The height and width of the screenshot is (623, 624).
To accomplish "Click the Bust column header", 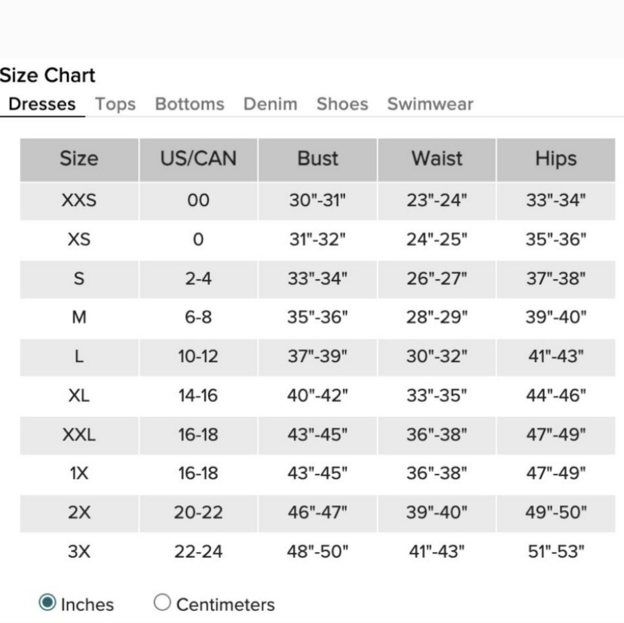I will 318,160.
